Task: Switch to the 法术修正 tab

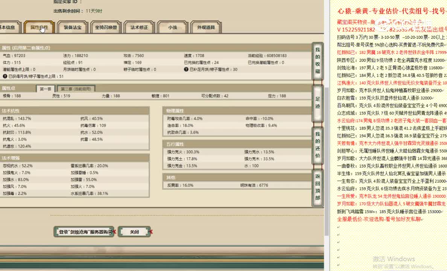Action: pos(139,27)
